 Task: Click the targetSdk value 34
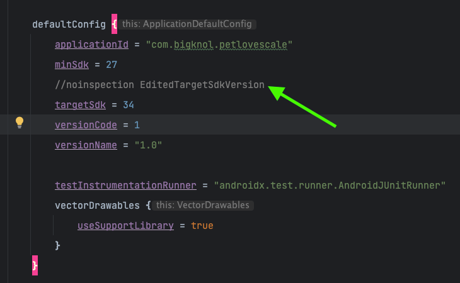pyautogui.click(x=129, y=105)
